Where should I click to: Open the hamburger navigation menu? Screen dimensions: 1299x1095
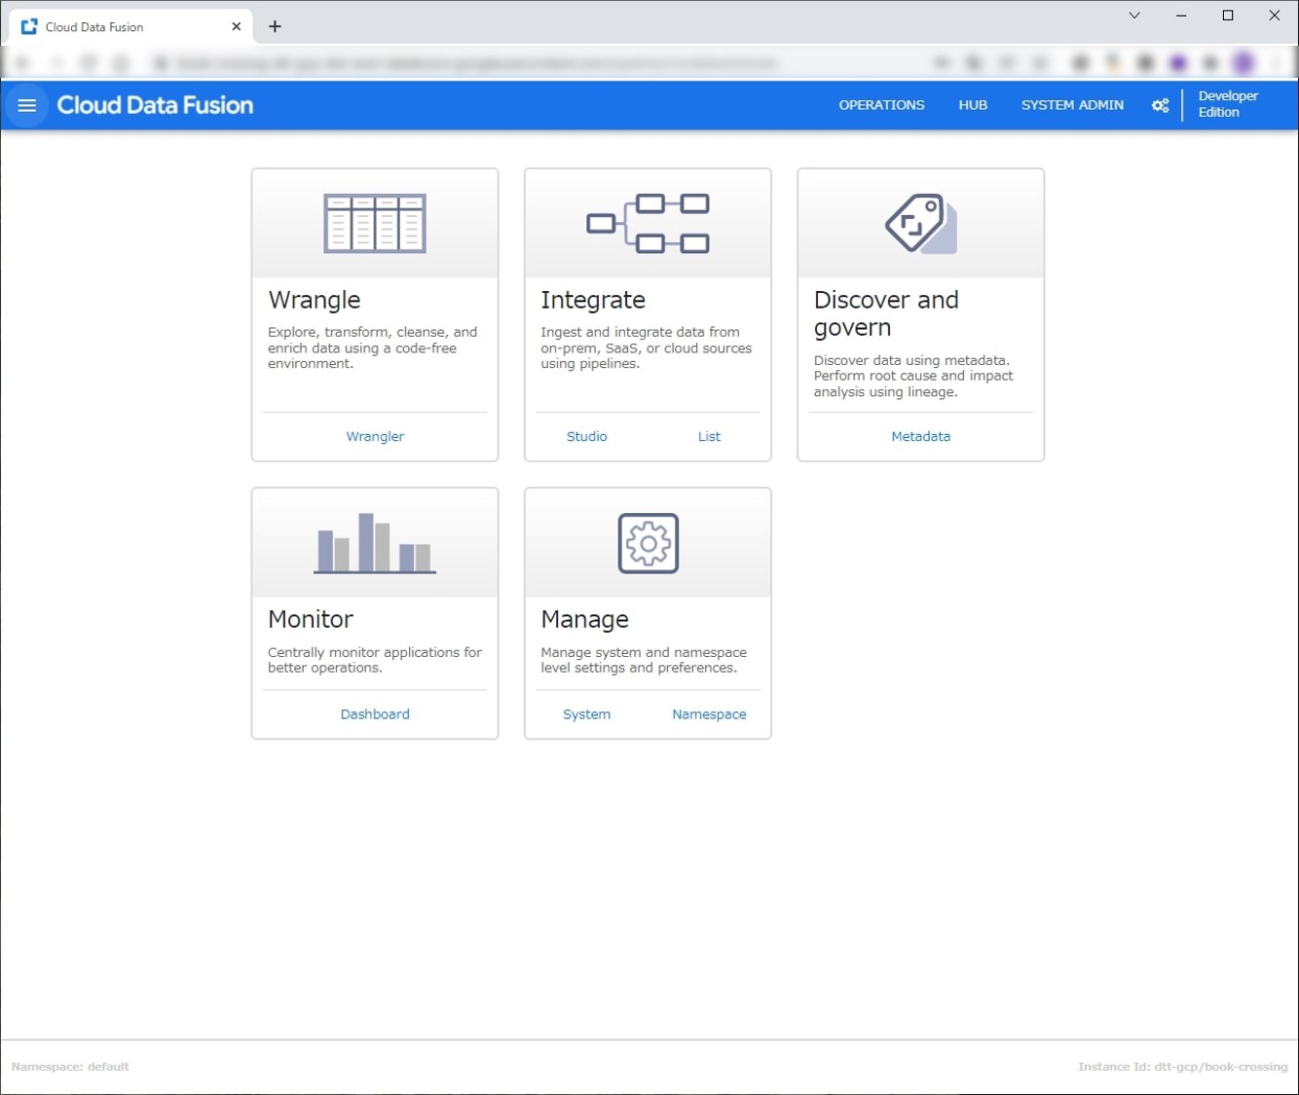(x=26, y=105)
